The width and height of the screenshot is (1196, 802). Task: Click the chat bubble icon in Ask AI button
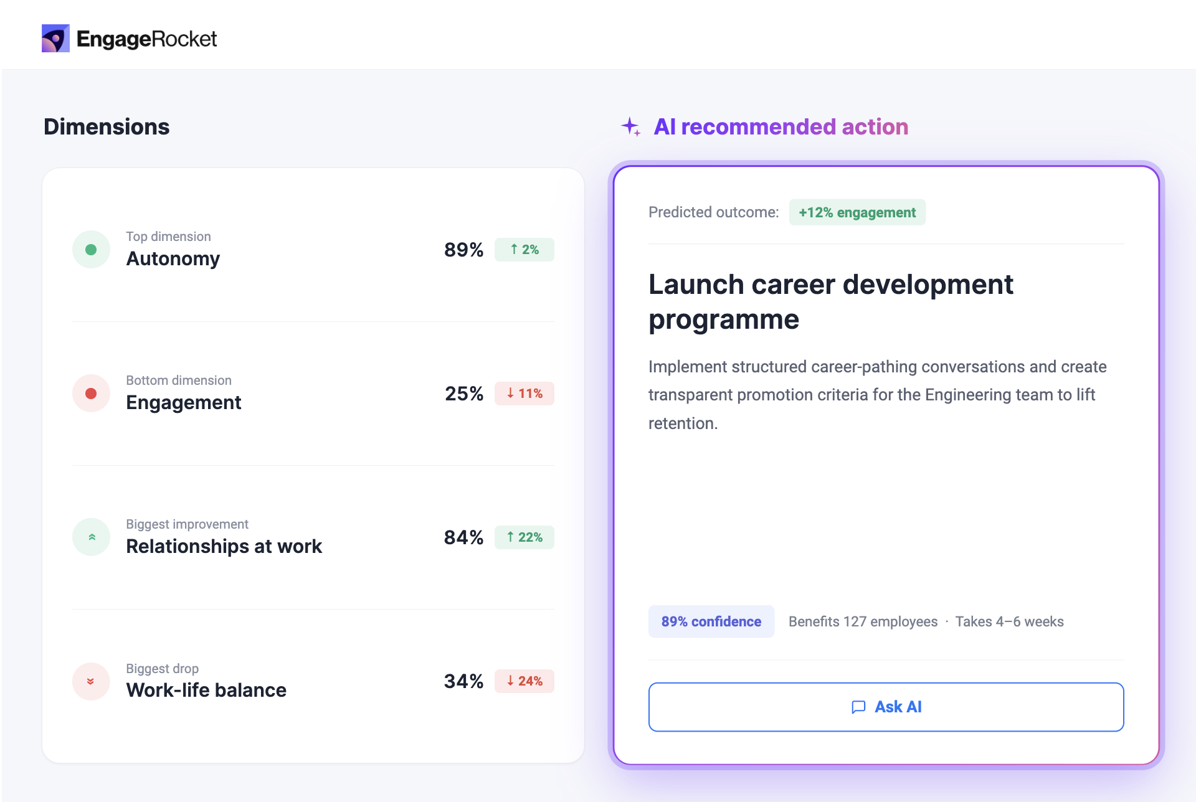point(858,707)
